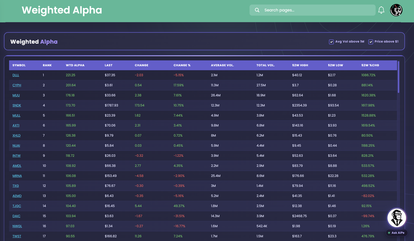The height and width of the screenshot is (241, 414).
Task: Click the 1086.72% 52-week change
Action: [368, 75]
